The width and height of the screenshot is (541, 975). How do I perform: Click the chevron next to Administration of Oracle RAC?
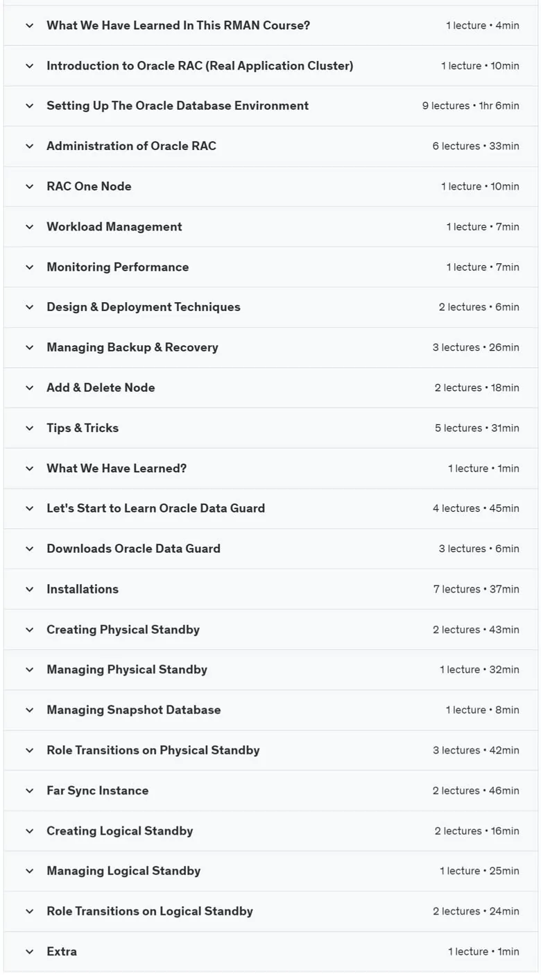[29, 147]
